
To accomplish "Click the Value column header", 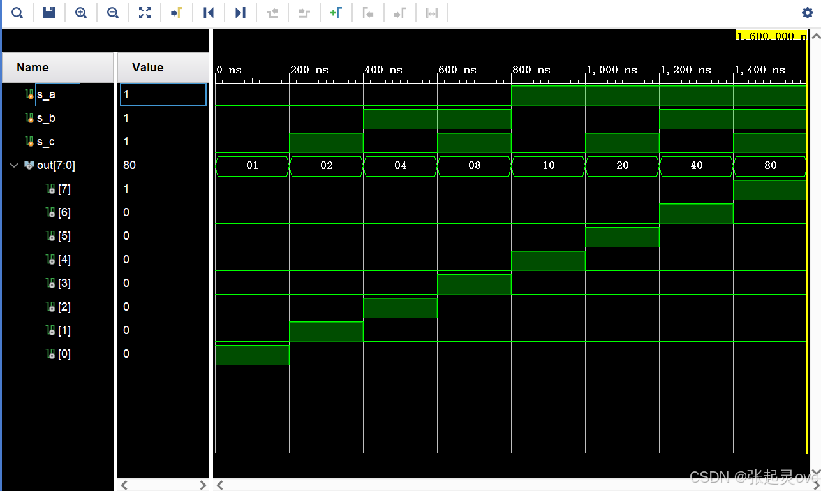I will pyautogui.click(x=163, y=68).
